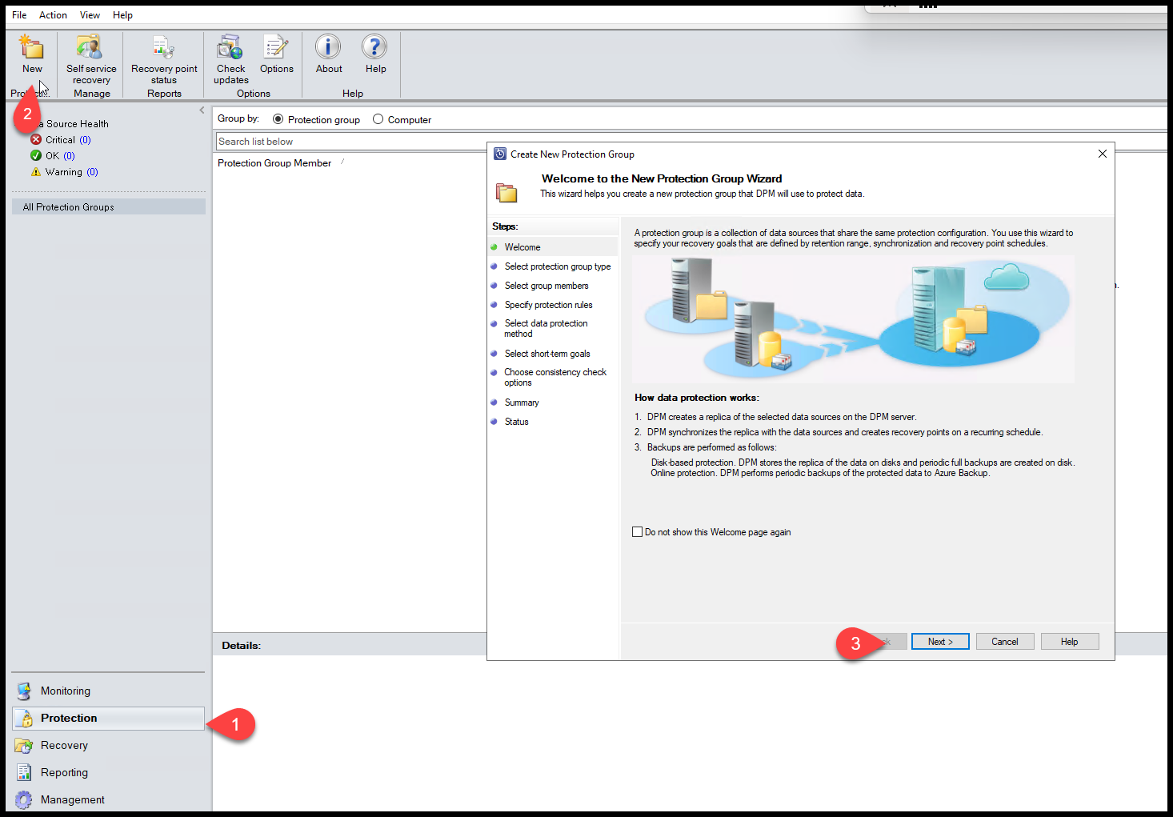1173x817 pixels.
Task: Click the Cancel button in wizard
Action: (1005, 642)
